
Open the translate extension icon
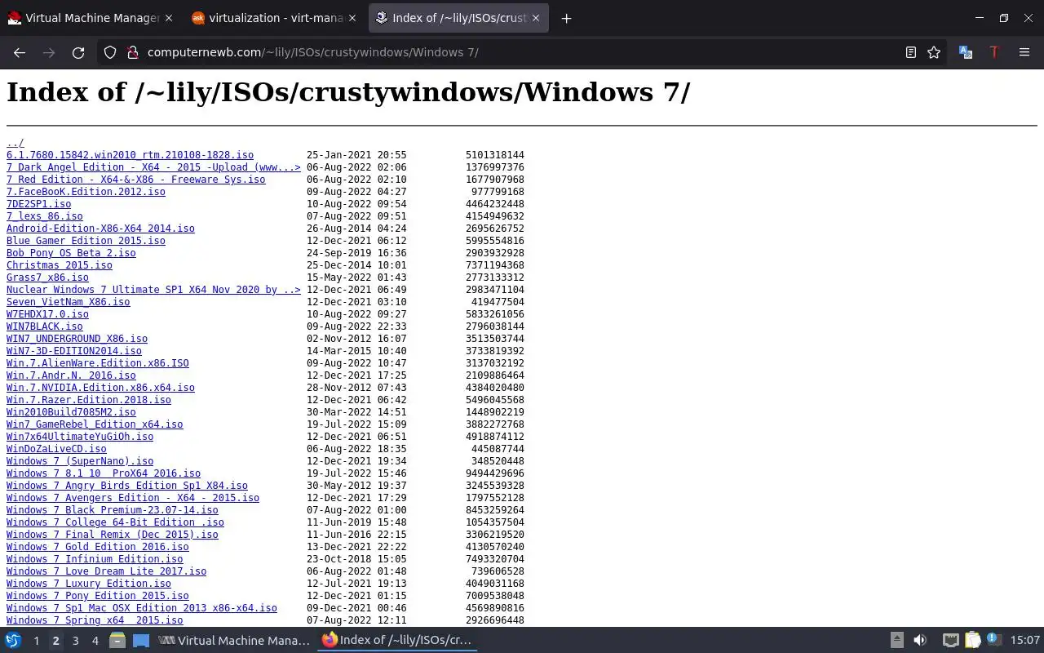click(x=966, y=52)
